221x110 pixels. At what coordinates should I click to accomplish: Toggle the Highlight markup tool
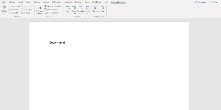coord(13,13)
